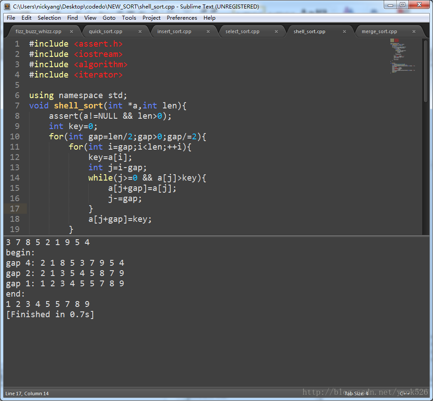
Task: Close the insert_sort.cpp tab
Action: (x=208, y=32)
